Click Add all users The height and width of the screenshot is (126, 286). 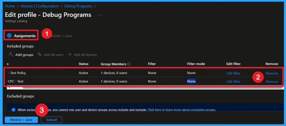51,55
